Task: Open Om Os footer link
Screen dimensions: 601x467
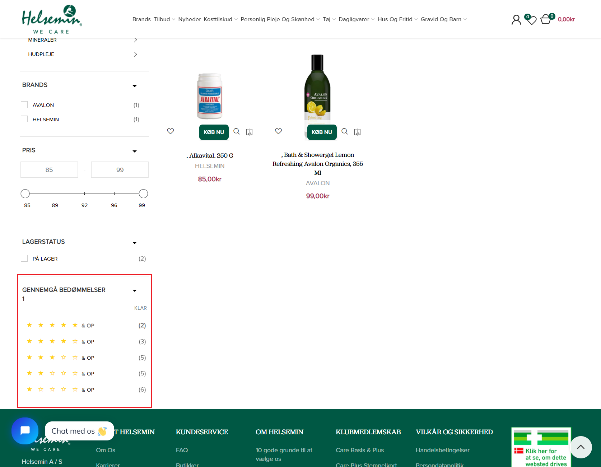Action: [106, 450]
